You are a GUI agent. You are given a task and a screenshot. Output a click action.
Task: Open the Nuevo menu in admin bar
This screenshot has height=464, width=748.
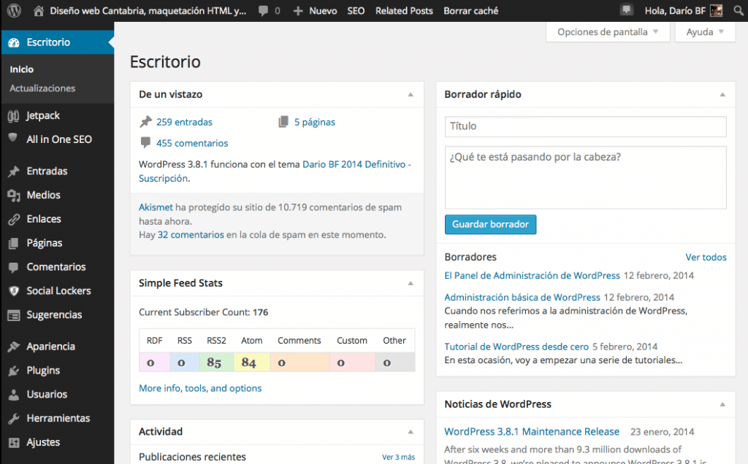pos(316,11)
